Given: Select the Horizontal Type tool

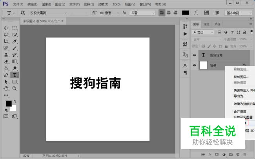Looking at the screenshot, I should point(15,75).
